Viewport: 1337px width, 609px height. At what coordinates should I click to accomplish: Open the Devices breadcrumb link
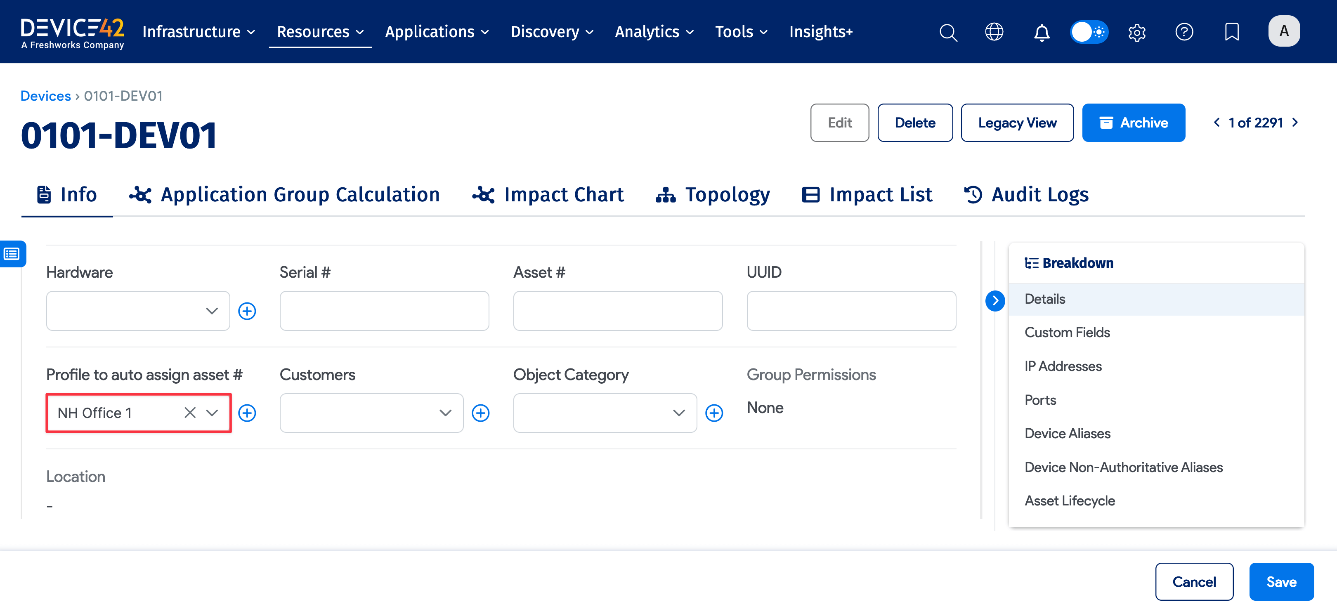pos(46,95)
